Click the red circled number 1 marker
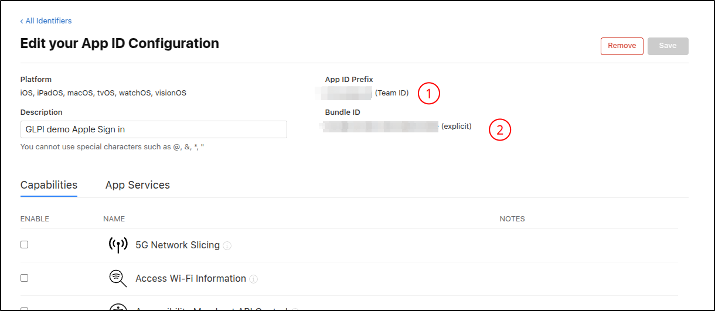715x311 pixels. [x=428, y=93]
